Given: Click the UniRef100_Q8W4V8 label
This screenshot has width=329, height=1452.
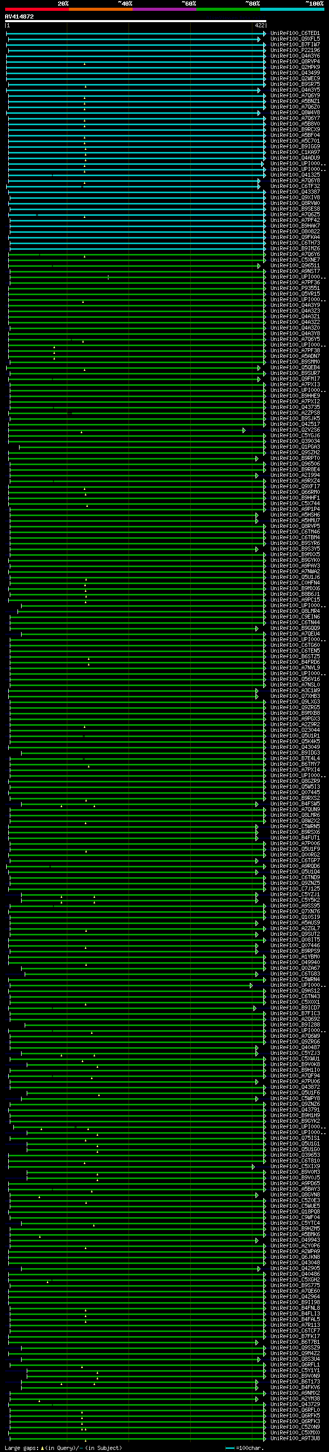Looking at the screenshot, I should 295,113.
